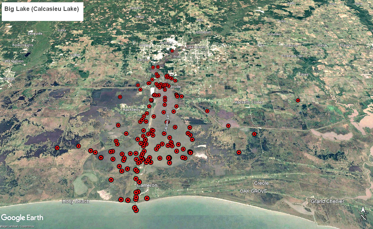Select the OAK GROVE label

253,191
